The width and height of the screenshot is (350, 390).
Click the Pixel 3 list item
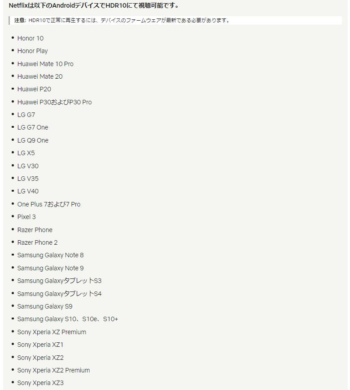pyautogui.click(x=26, y=217)
